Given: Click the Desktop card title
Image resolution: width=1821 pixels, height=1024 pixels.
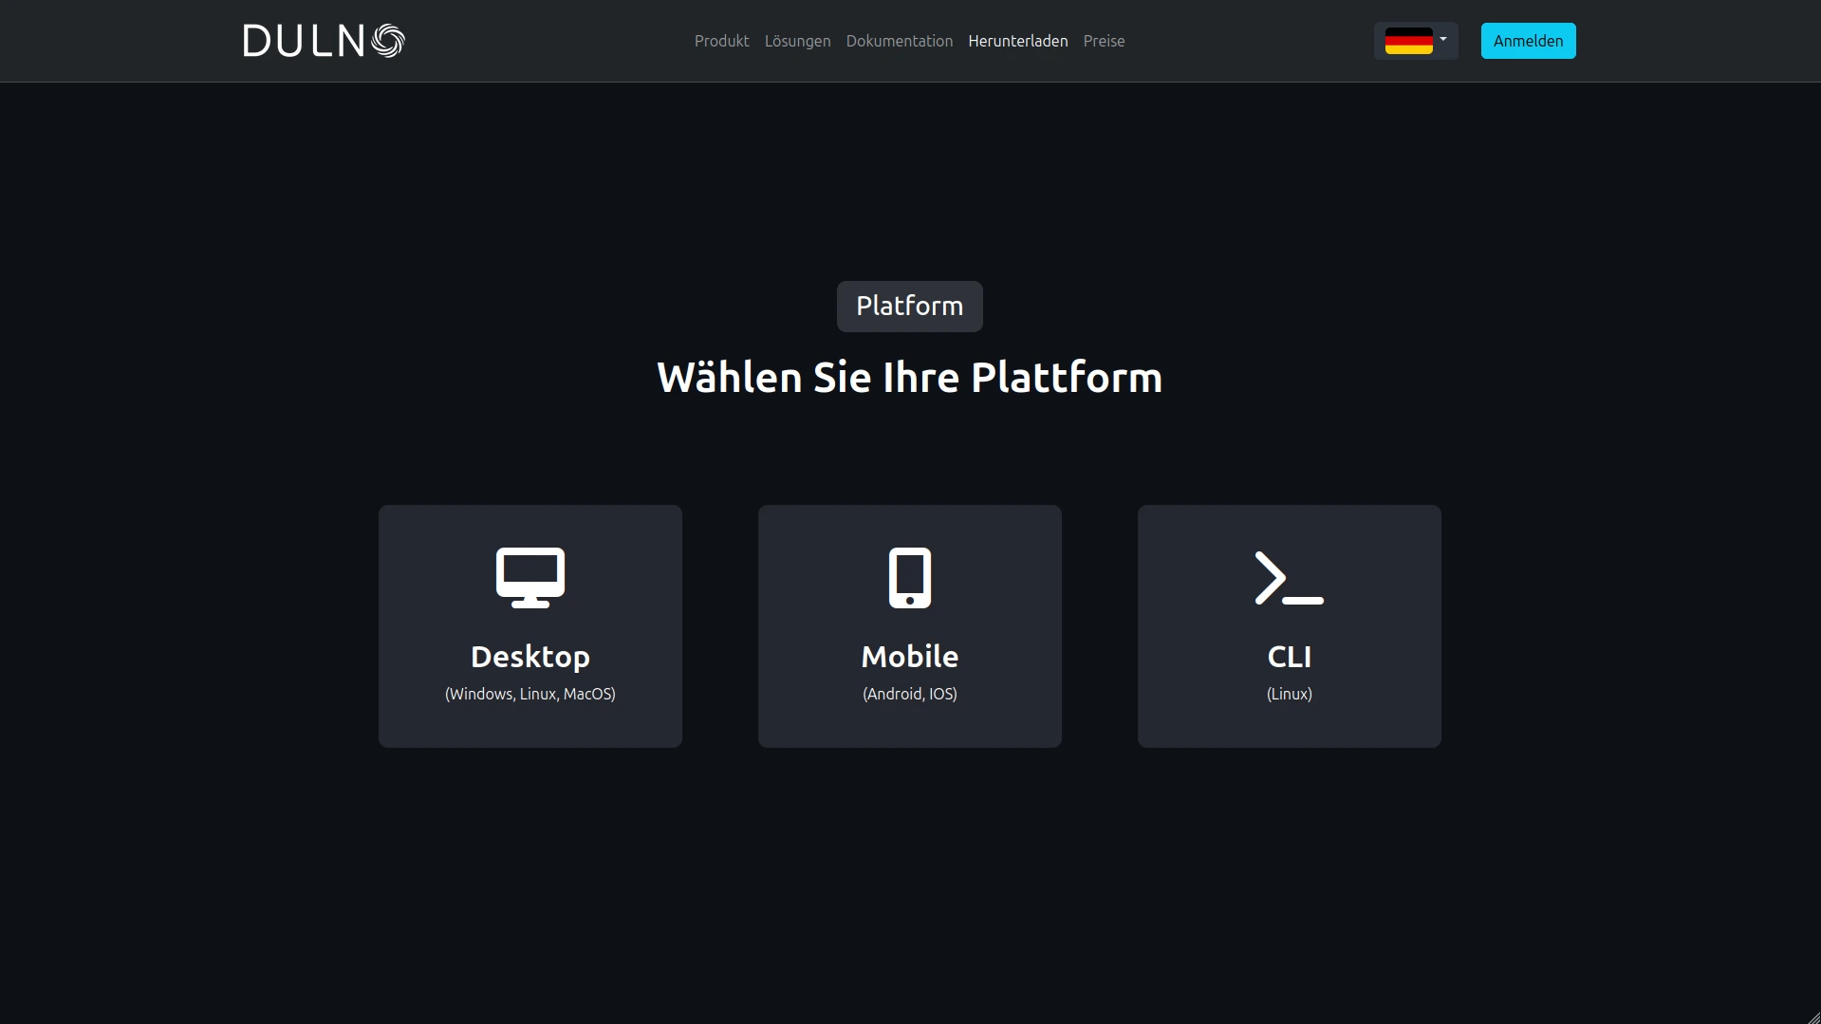Looking at the screenshot, I should (530, 656).
